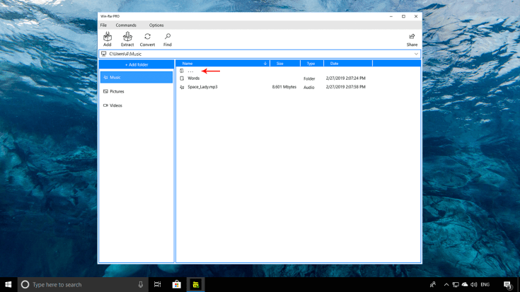Go up via the parent directory entry
This screenshot has width=520, height=292.
coord(190,71)
